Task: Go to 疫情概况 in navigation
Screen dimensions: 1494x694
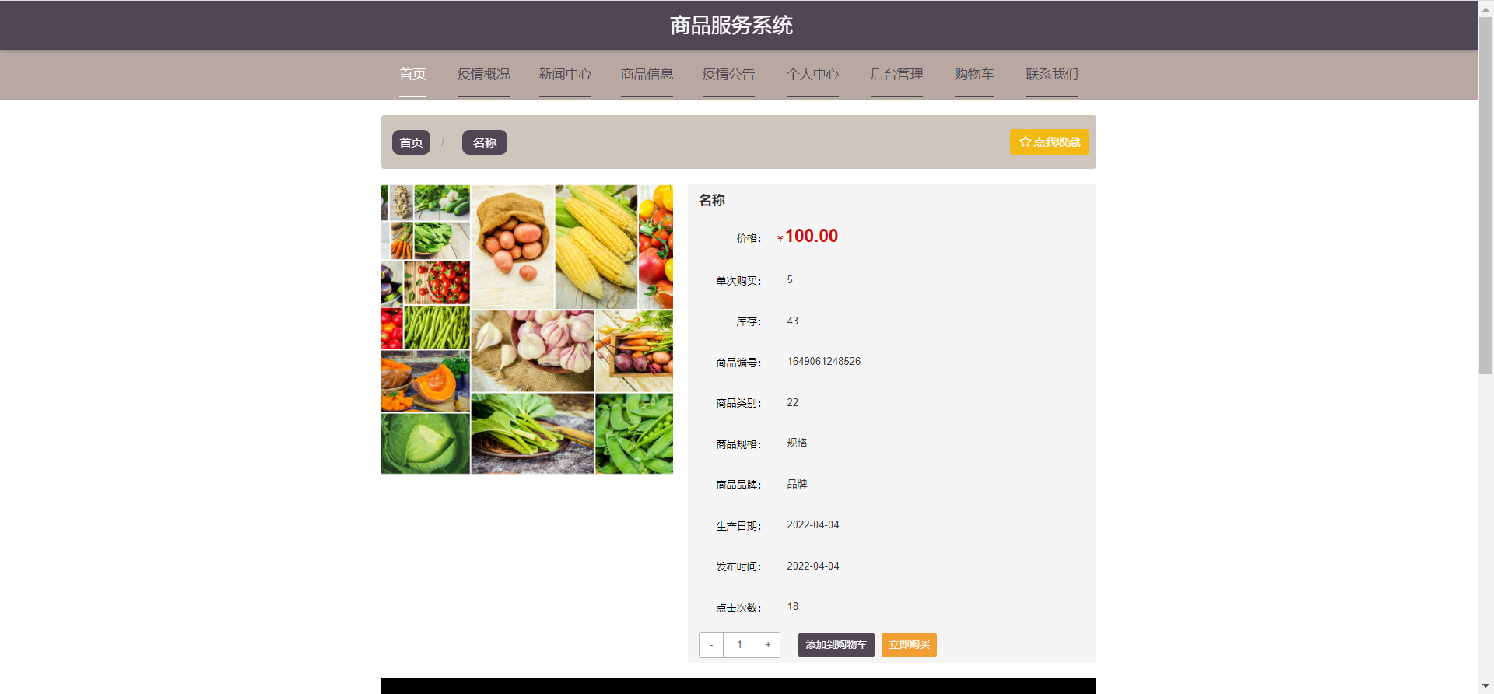Action: point(483,74)
